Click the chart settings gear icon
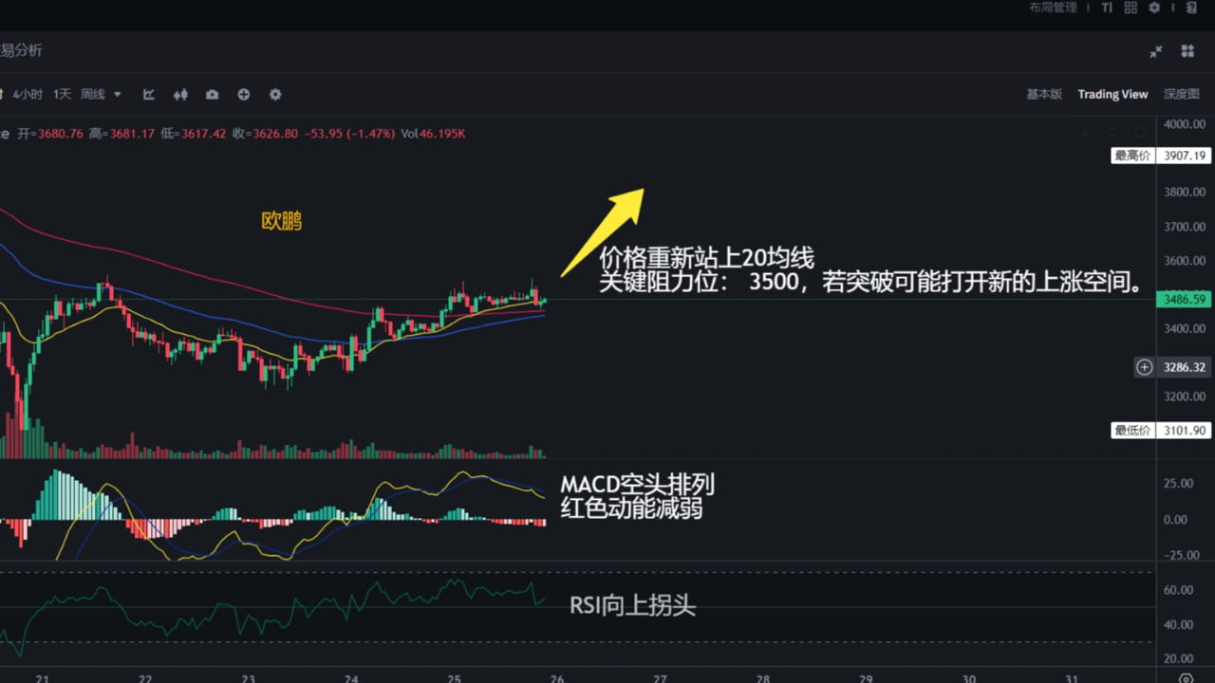Screen dimensions: 1215x683 (275, 95)
